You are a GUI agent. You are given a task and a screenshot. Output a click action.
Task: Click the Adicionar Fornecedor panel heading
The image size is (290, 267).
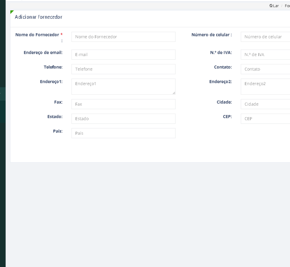(x=38, y=17)
